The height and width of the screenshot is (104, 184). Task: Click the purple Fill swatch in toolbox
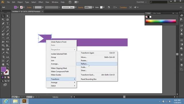point(3,69)
